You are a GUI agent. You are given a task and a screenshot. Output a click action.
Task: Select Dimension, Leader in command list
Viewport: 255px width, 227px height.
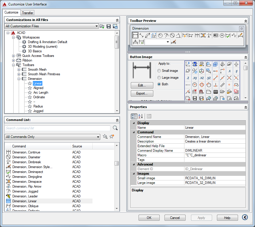tap(25, 196)
